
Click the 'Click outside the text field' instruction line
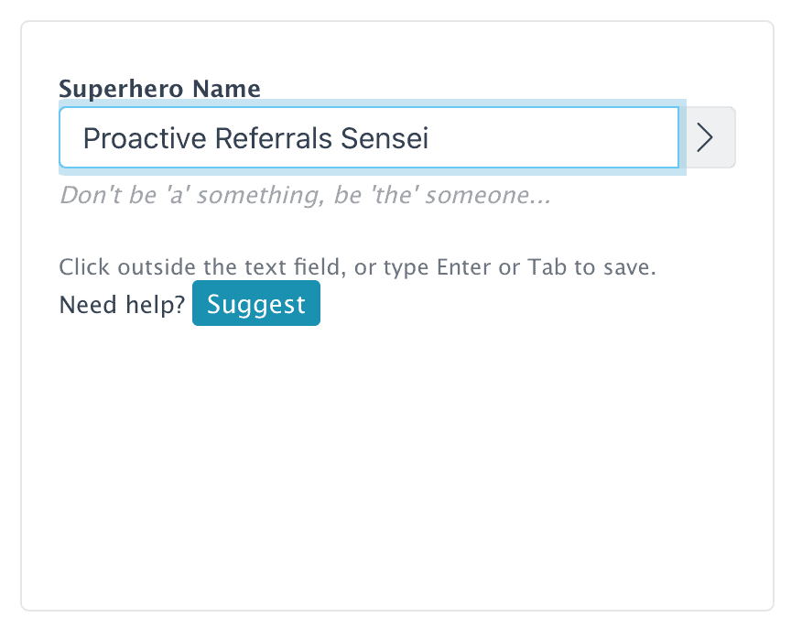click(x=358, y=267)
